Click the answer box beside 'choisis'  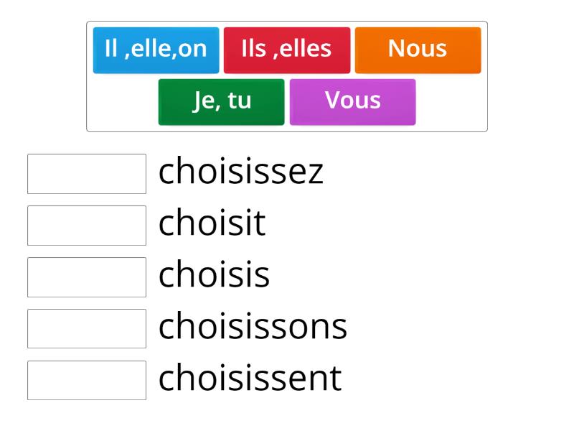[x=86, y=277]
